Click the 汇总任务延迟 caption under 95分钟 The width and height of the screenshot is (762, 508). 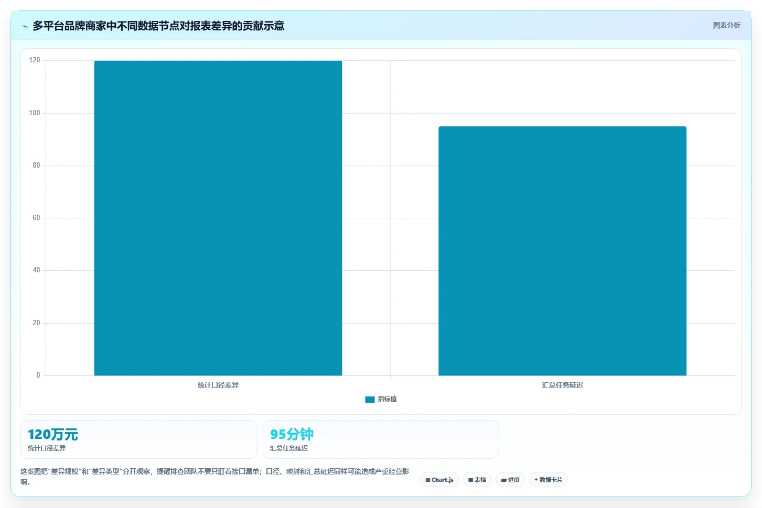click(289, 448)
